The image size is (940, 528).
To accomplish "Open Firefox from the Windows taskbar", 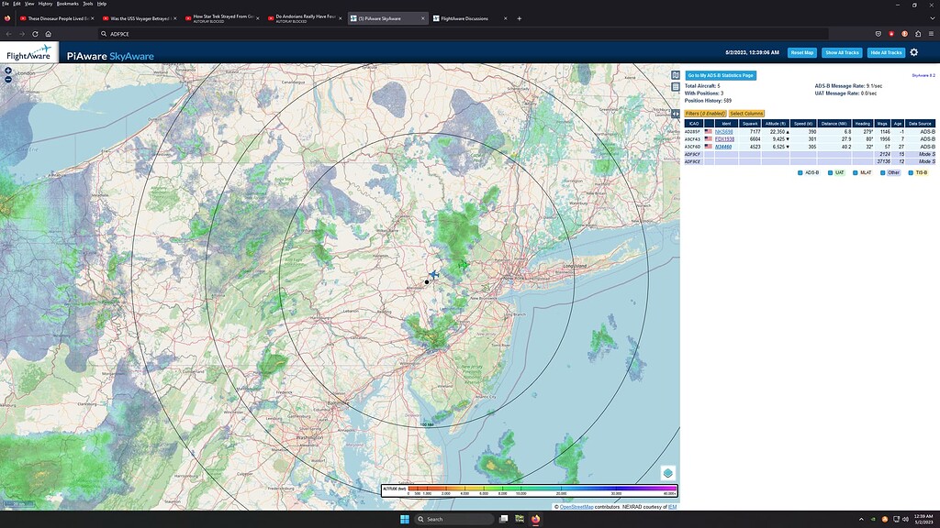I will coord(535,519).
